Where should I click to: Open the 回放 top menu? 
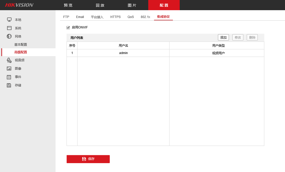tap(100, 5)
